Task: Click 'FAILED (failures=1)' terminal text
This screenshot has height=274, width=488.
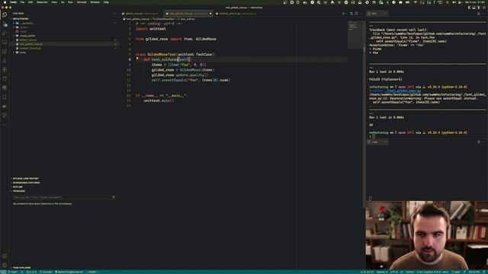Action: pos(386,79)
